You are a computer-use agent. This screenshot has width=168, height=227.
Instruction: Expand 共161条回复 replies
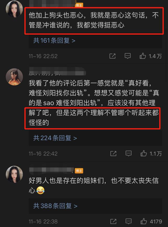[x=54, y=41]
